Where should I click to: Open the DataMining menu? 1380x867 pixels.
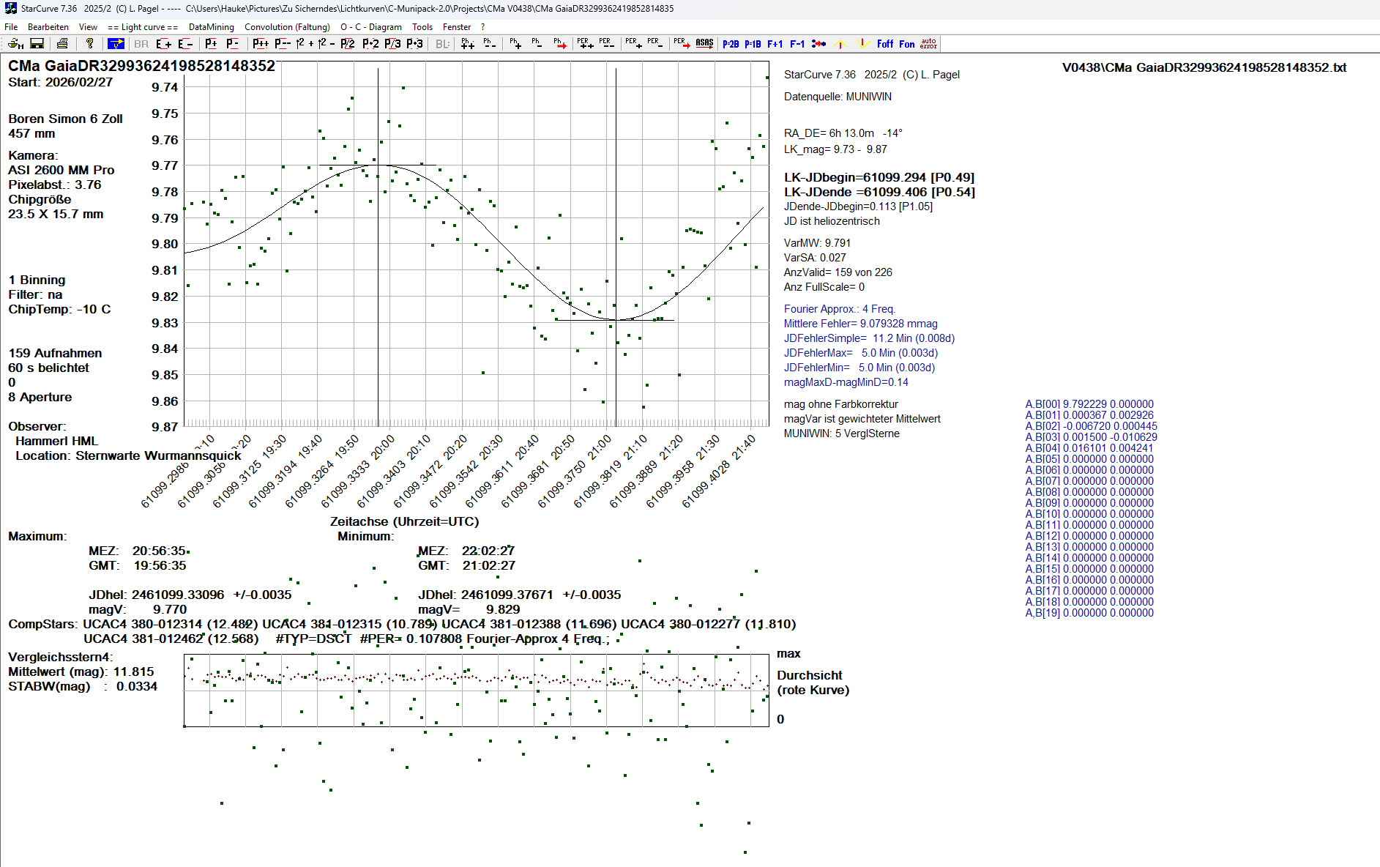point(211,27)
